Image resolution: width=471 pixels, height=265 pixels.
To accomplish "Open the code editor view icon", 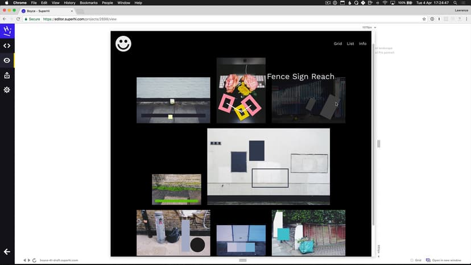I will coord(7,46).
